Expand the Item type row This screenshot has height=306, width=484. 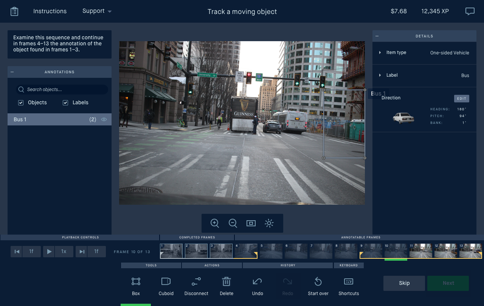(x=380, y=53)
